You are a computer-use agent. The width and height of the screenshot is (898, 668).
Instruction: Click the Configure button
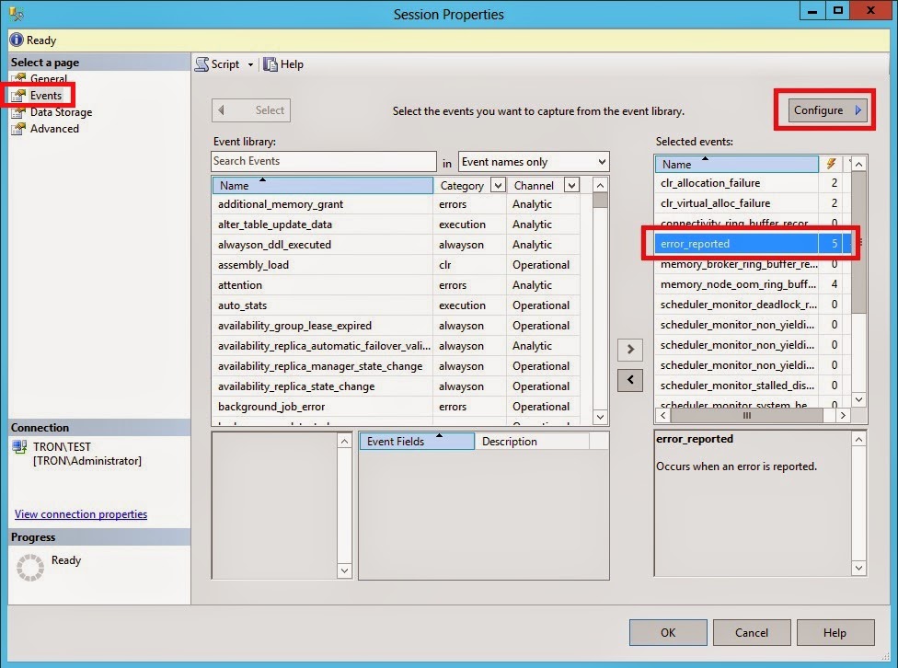coord(827,110)
